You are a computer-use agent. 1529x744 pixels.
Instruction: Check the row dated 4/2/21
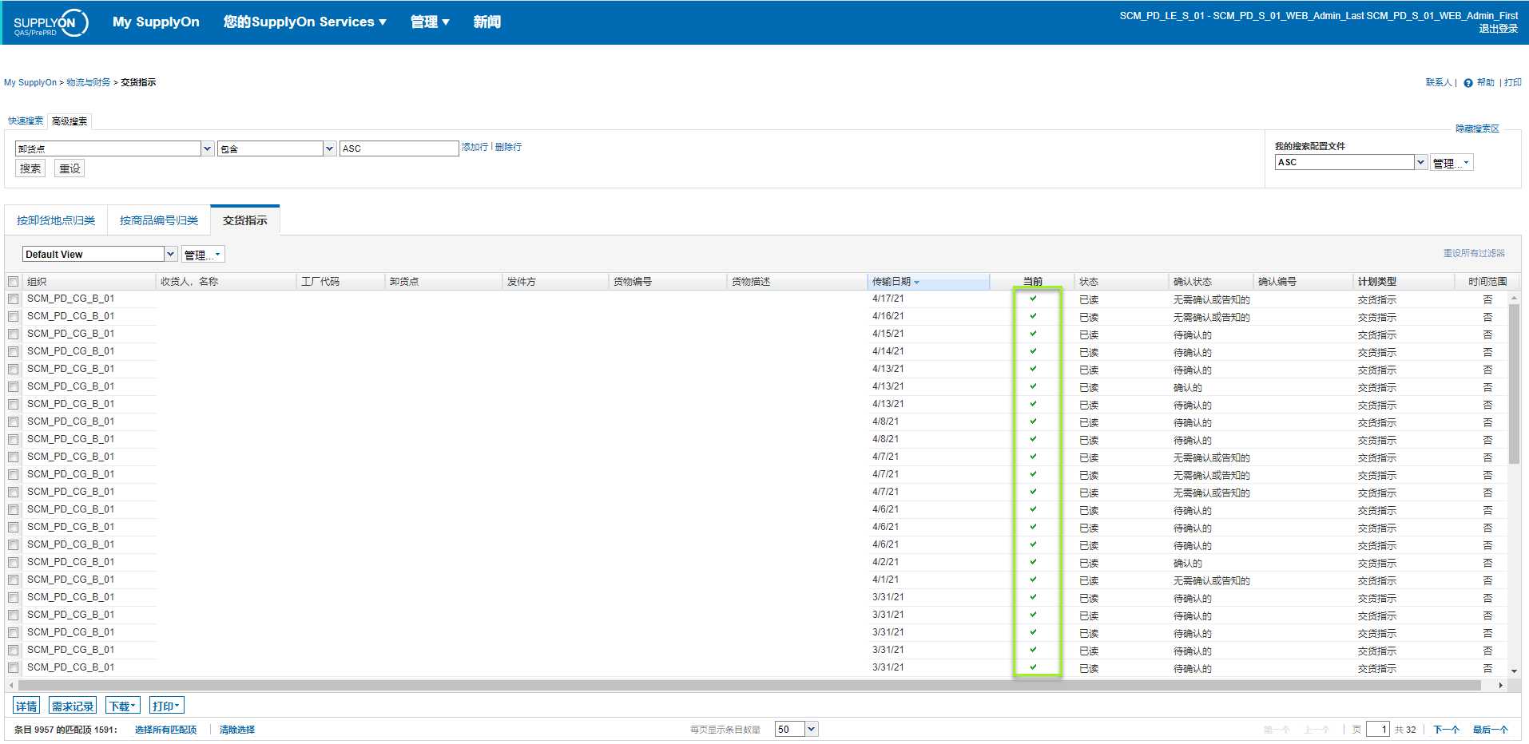tap(14, 562)
